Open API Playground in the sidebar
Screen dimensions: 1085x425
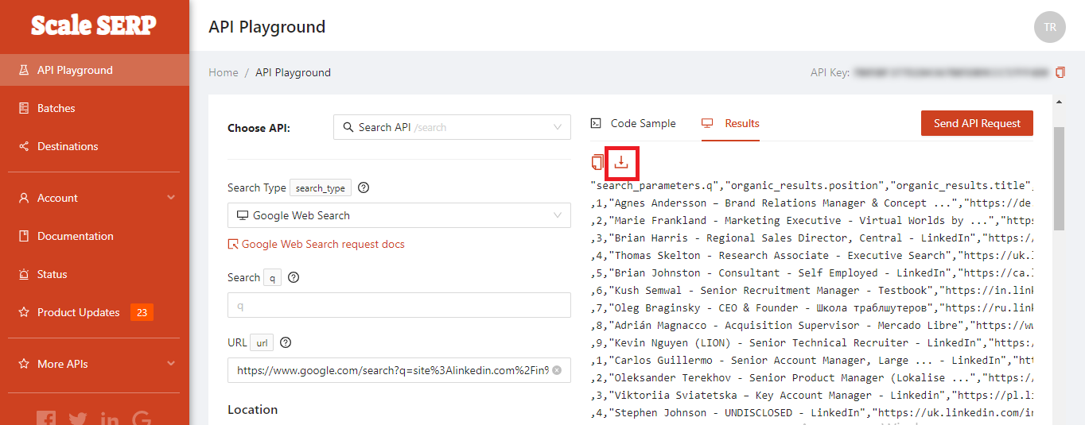tap(95, 70)
